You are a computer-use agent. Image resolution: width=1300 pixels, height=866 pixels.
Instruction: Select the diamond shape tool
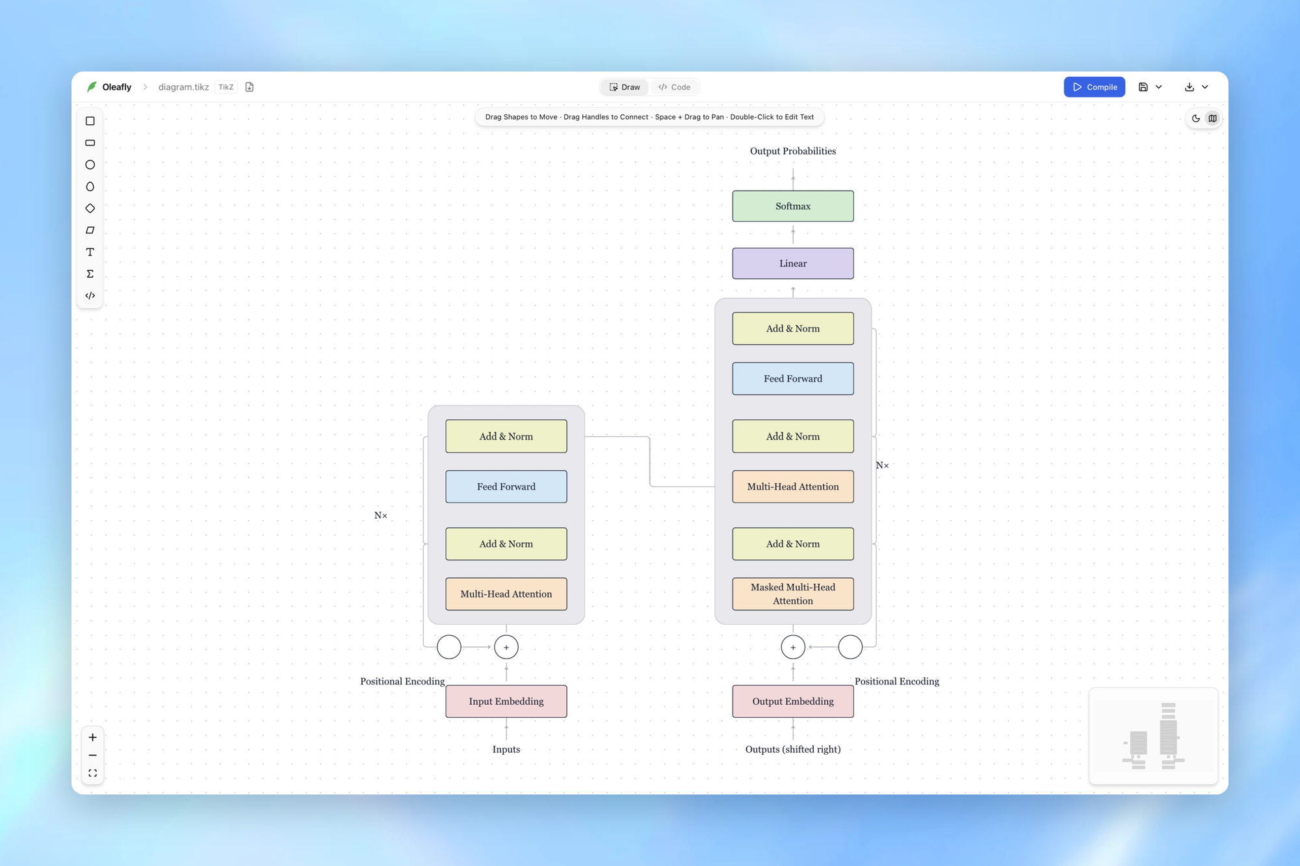90,208
